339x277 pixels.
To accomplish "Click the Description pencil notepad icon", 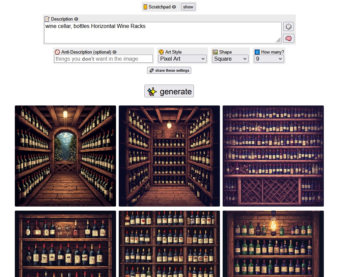I will coord(47,19).
